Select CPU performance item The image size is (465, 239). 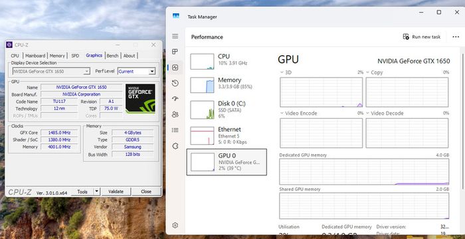227,61
